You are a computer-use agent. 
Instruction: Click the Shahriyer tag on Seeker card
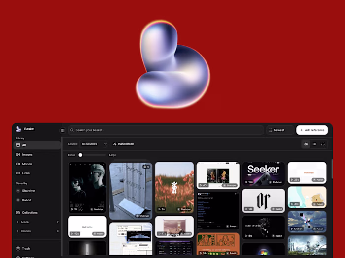(x=275, y=182)
